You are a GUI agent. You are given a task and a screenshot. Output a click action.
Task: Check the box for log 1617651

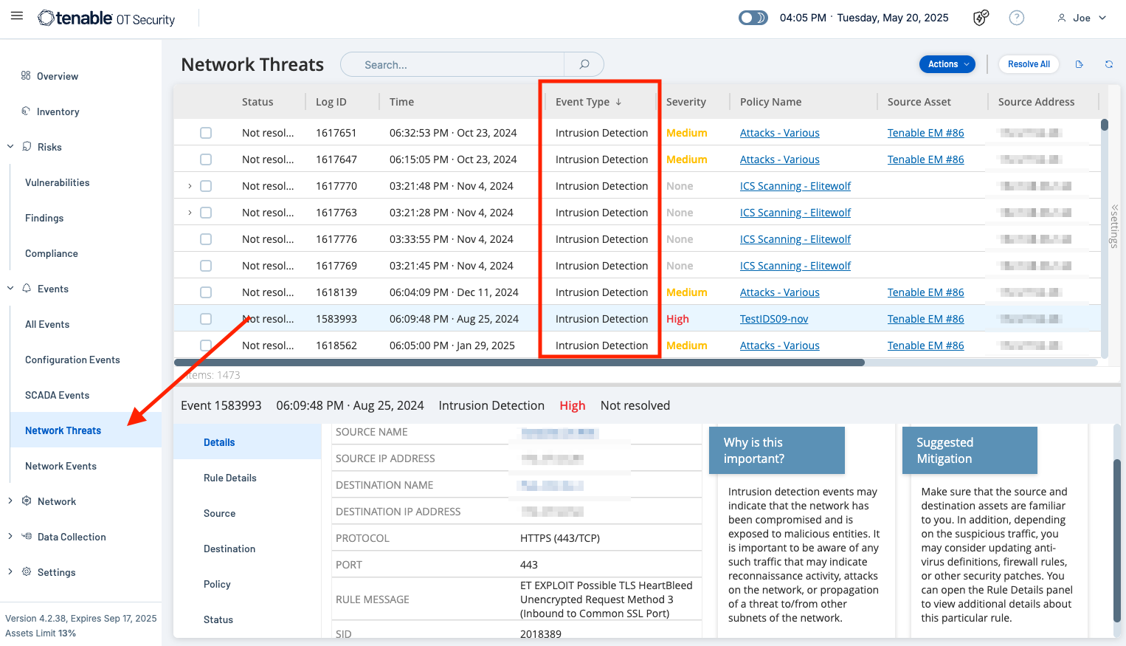click(206, 133)
